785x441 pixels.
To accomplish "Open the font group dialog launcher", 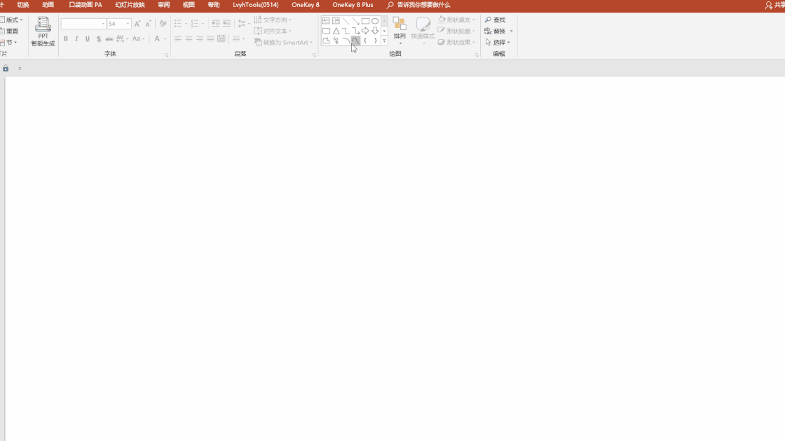I will click(166, 55).
